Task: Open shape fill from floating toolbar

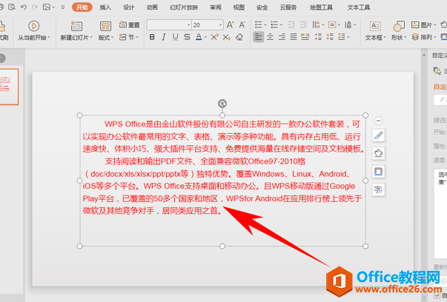Action: click(x=378, y=153)
